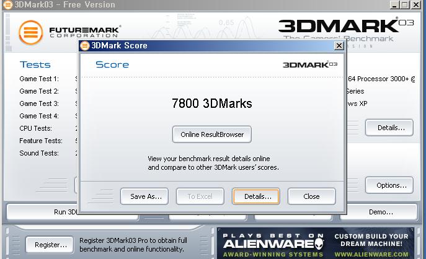Click the 'Game Test 2:' label
Screen dimensions: 426x259
tap(39, 91)
